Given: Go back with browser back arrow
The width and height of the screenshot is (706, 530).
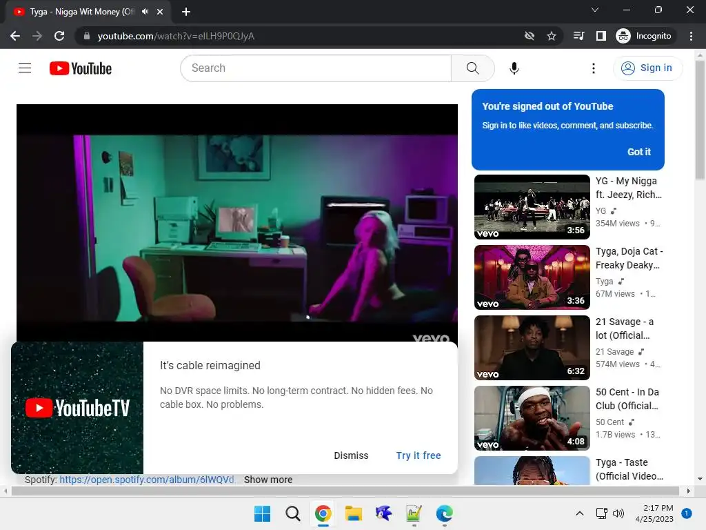Looking at the screenshot, I should click(x=15, y=36).
